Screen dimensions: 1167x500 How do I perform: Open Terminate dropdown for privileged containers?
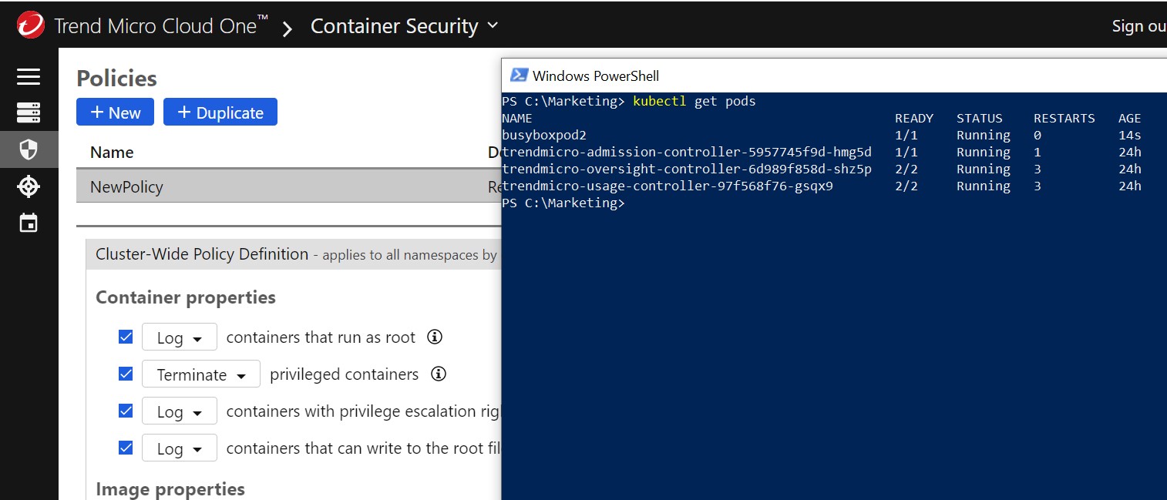(x=201, y=374)
